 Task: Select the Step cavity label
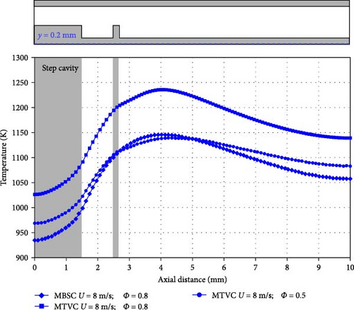[60, 68]
